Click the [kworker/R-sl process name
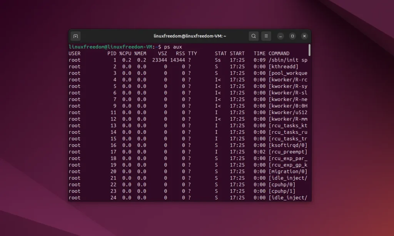Screen dimensions: 394x236 coord(288,93)
